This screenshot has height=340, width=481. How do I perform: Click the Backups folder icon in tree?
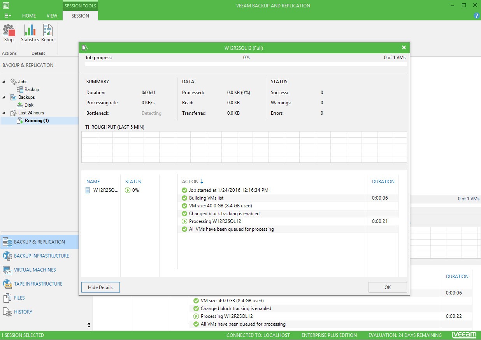tap(14, 97)
